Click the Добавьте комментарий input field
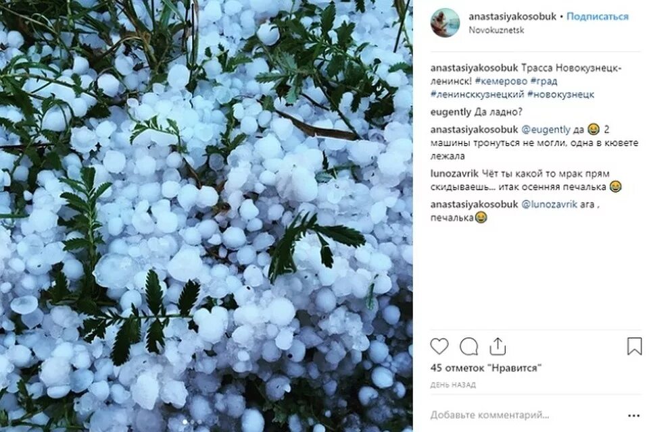The width and height of the screenshot is (649, 432). coord(526,414)
